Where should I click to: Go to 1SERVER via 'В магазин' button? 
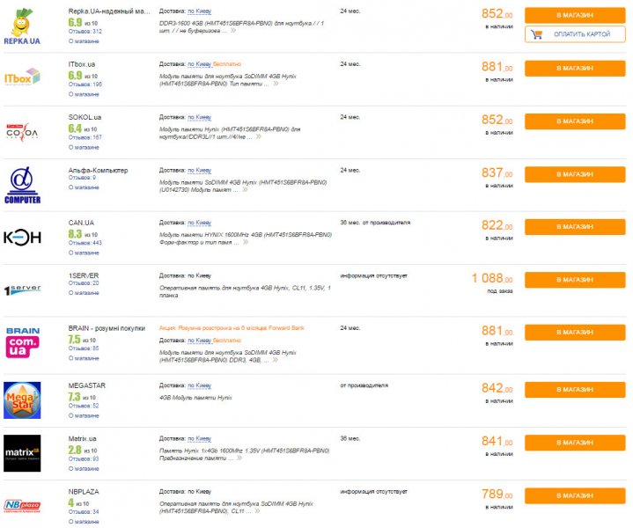575,280
